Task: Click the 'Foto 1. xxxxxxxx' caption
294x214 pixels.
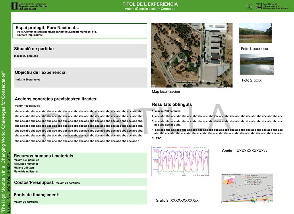Action: tap(254, 49)
